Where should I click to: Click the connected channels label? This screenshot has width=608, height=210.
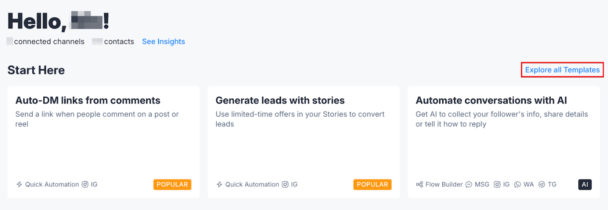(49, 42)
